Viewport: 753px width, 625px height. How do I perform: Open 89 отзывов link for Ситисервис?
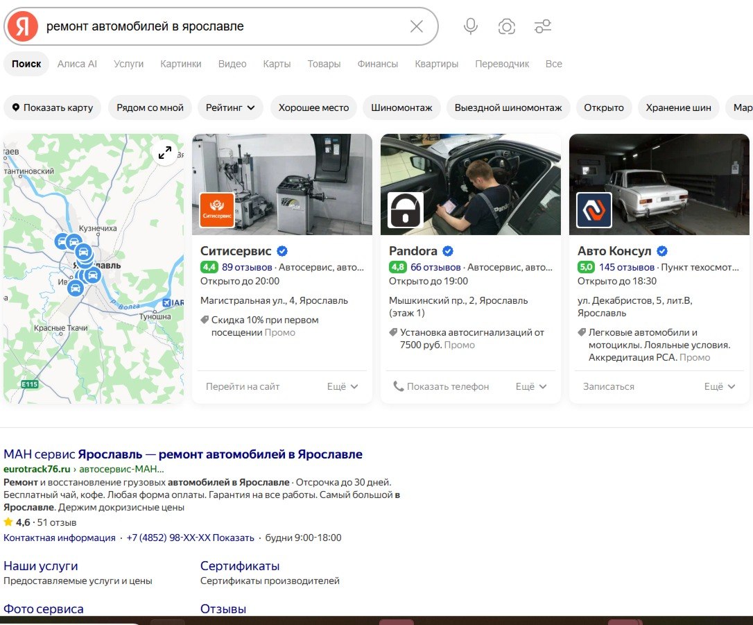[247, 267]
